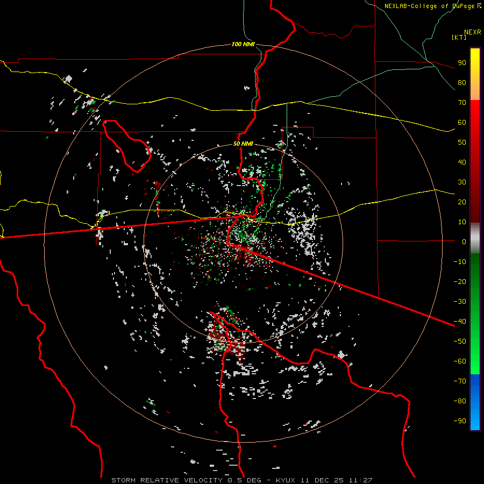Click the -20 scale value
The image size is (484, 484).
point(460,281)
